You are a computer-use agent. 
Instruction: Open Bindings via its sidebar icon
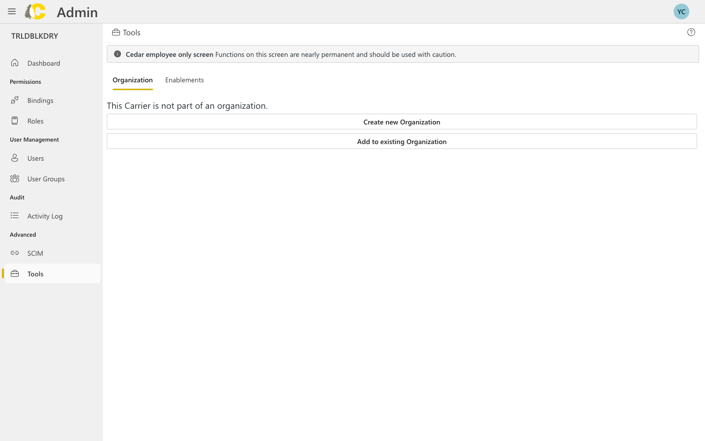click(x=15, y=100)
